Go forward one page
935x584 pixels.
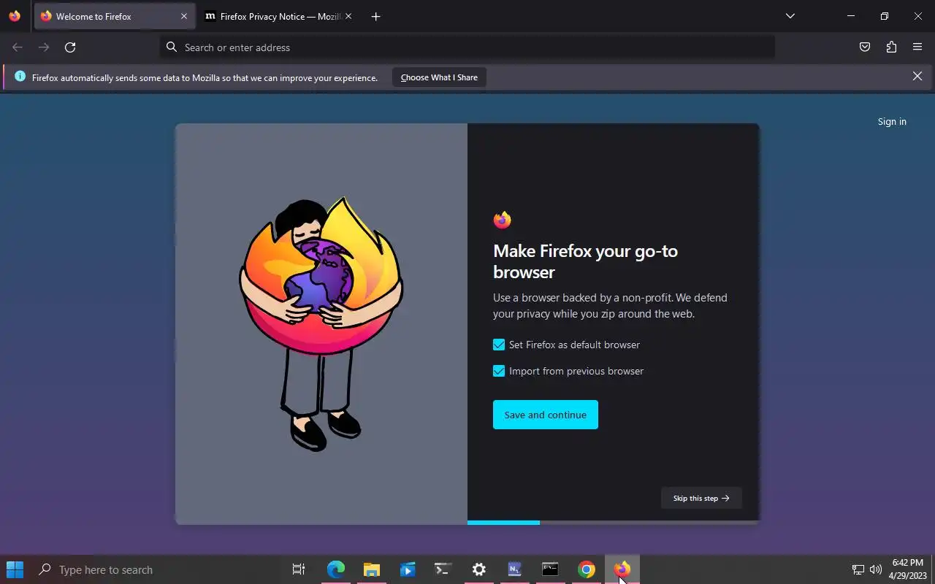coord(44,47)
